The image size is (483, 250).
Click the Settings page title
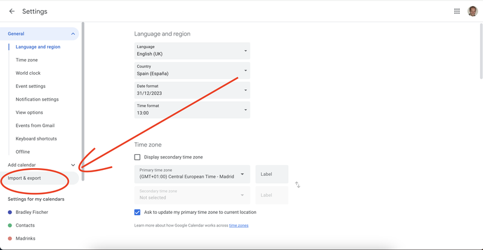click(35, 11)
